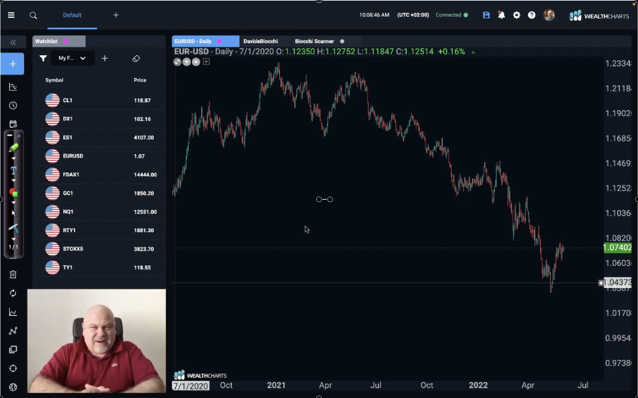The image size is (638, 398).
Task: Select the green highlighter drawing tool
Action: click(x=14, y=148)
